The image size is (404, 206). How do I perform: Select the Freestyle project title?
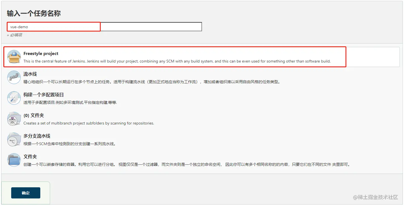point(41,54)
